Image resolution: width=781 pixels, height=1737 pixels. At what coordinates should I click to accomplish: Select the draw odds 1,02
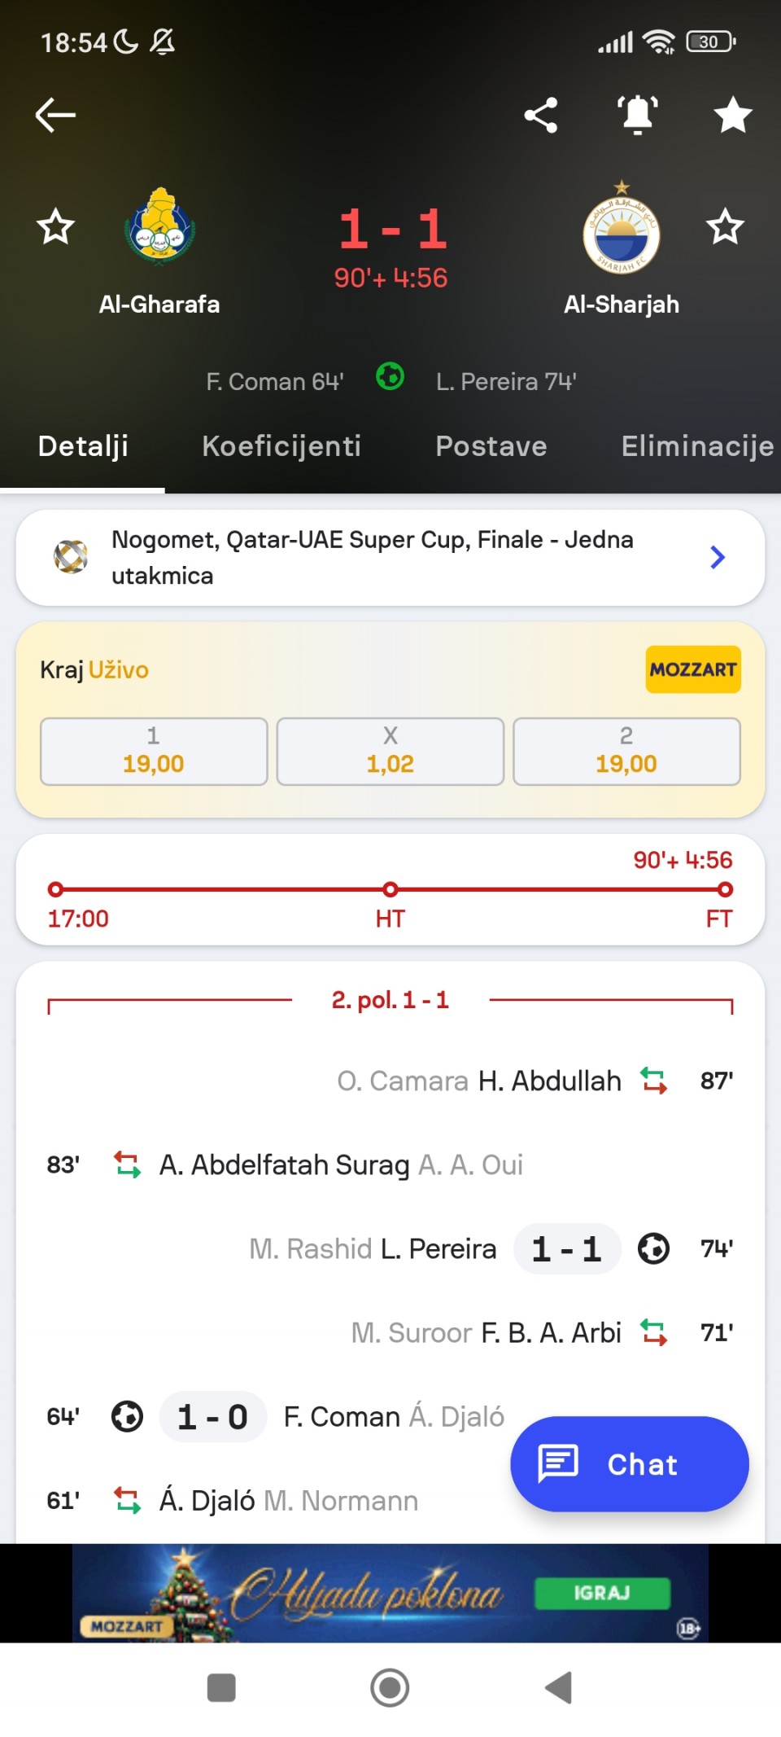[x=390, y=752]
